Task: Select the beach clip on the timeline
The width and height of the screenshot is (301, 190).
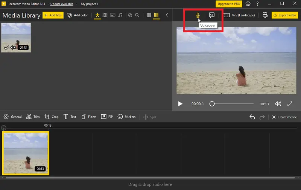Action: [26, 153]
